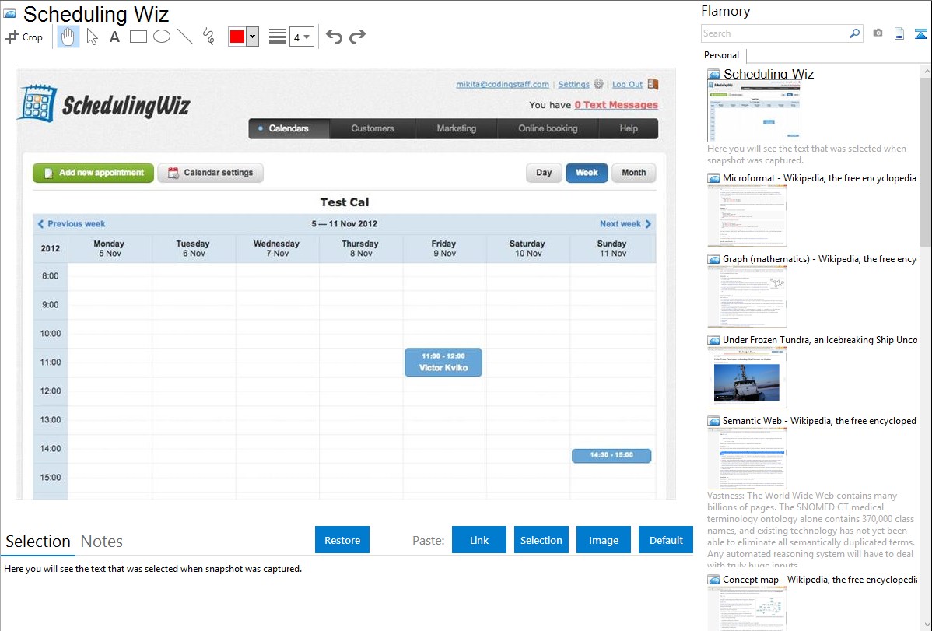Open the color picker dropdown arrow

(253, 37)
